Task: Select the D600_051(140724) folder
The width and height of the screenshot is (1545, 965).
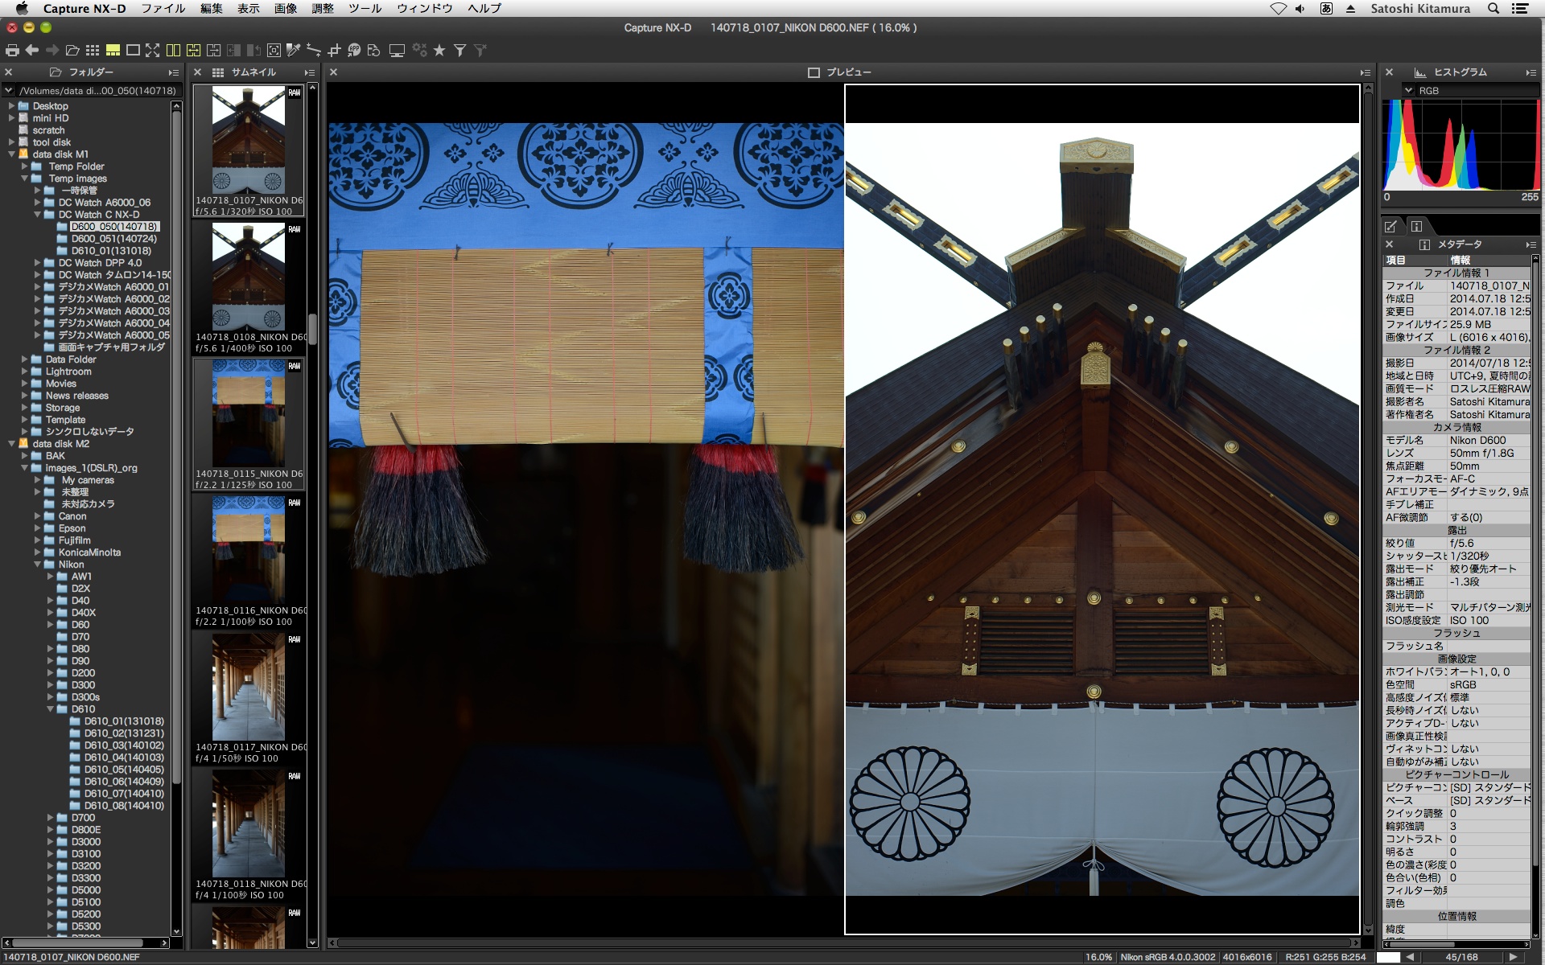Action: click(x=113, y=239)
